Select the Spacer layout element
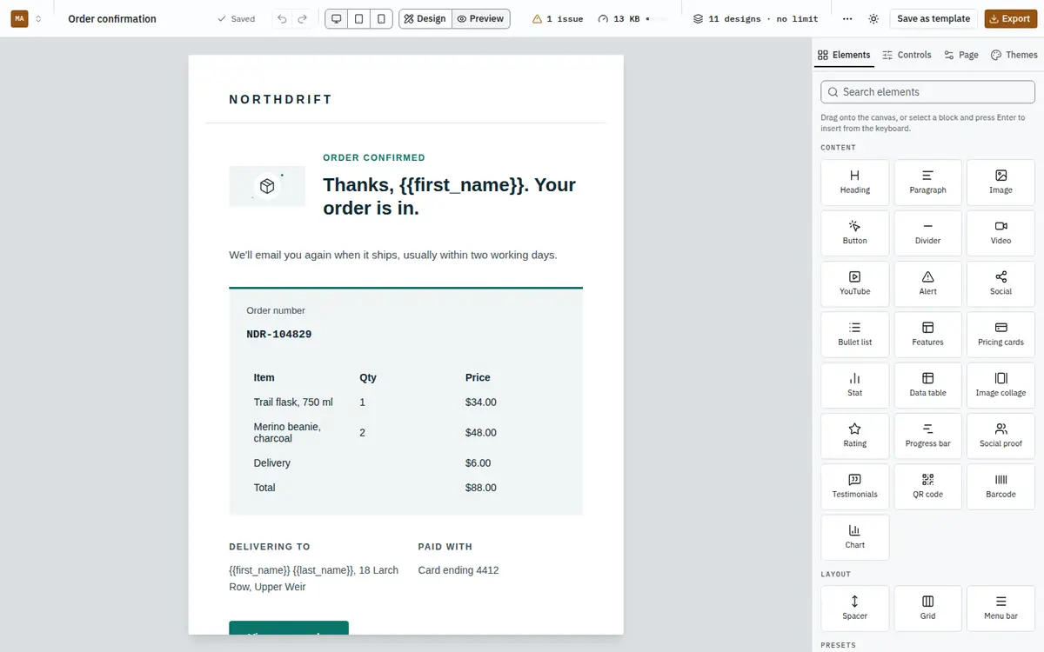Screen dimensions: 1044x652 pos(855,609)
